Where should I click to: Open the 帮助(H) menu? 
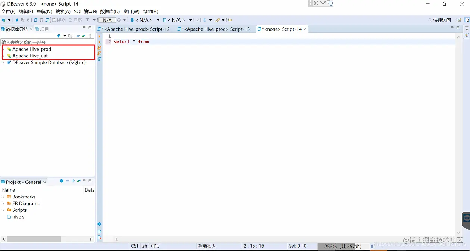point(150,12)
